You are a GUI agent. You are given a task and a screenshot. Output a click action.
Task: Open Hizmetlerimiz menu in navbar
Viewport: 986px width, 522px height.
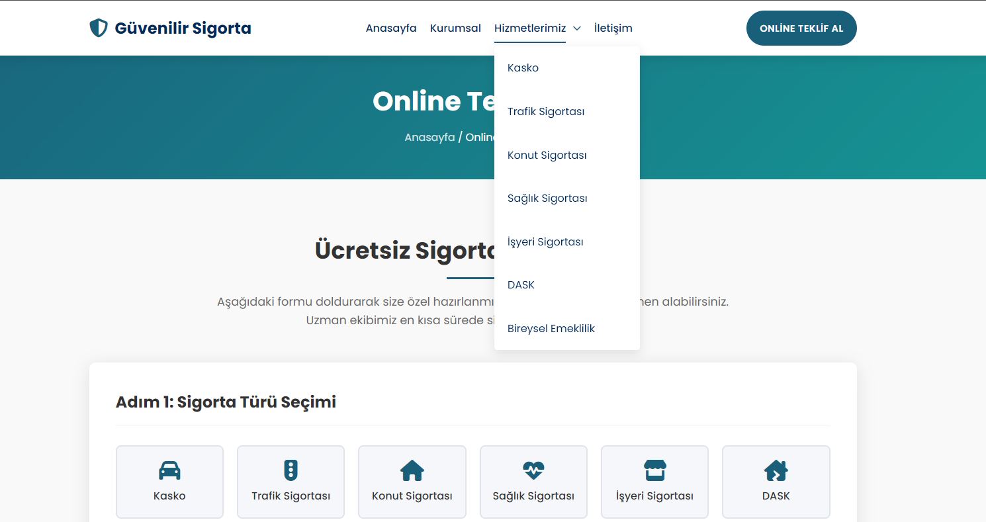tap(530, 28)
